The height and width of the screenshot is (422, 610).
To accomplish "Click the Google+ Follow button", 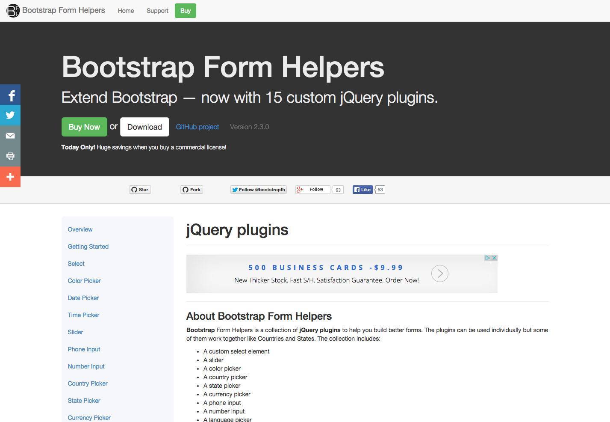I will (x=312, y=190).
